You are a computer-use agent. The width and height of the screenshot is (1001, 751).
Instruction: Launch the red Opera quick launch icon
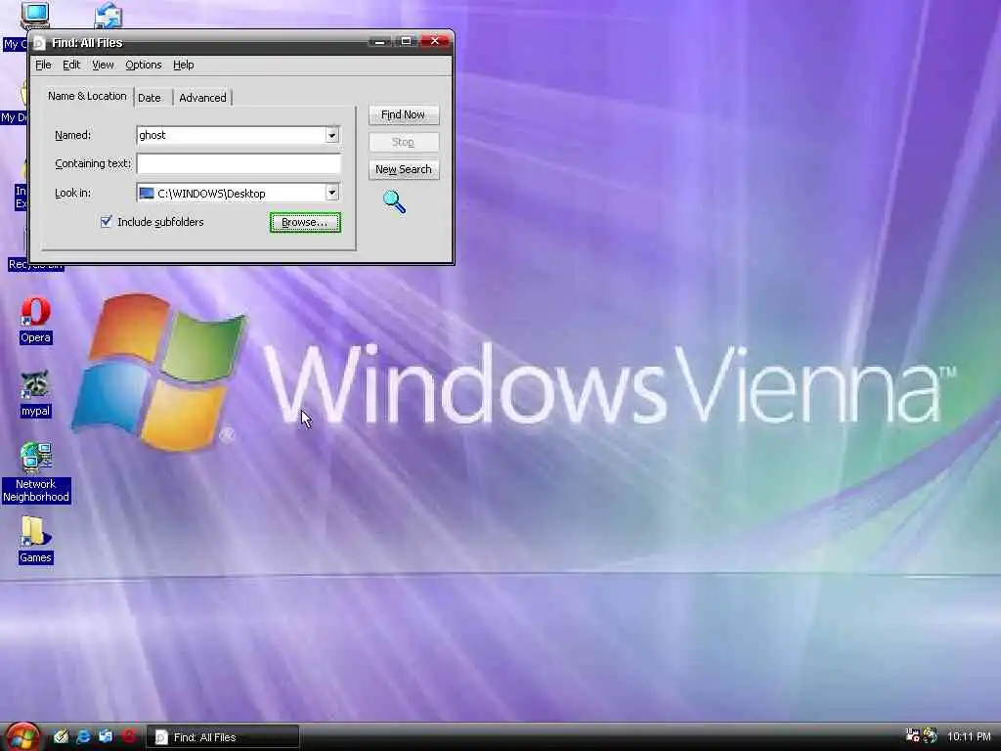[x=128, y=736]
